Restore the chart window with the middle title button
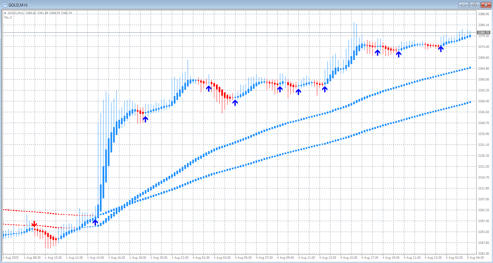 tap(475, 5)
